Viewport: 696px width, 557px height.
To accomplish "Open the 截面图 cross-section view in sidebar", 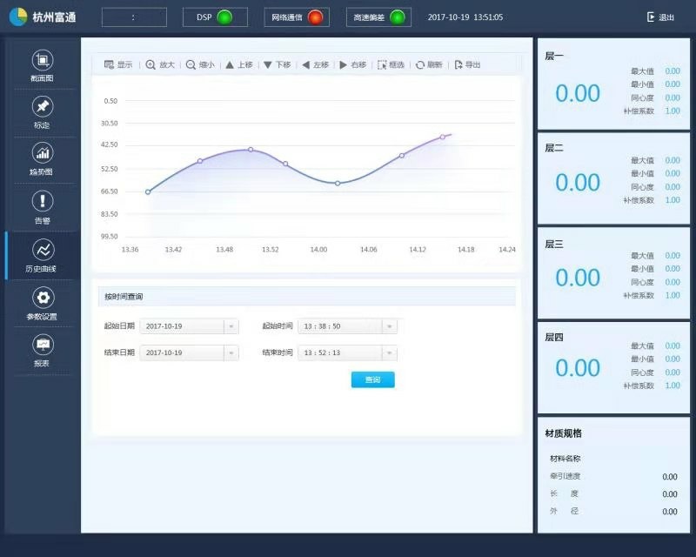I will [43, 66].
